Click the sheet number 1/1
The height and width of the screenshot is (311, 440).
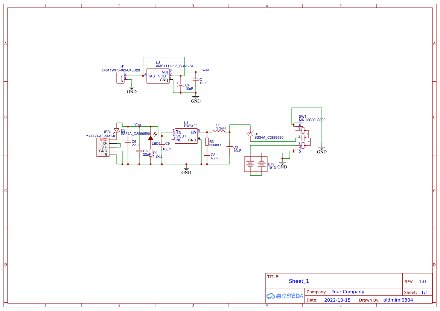(x=425, y=293)
